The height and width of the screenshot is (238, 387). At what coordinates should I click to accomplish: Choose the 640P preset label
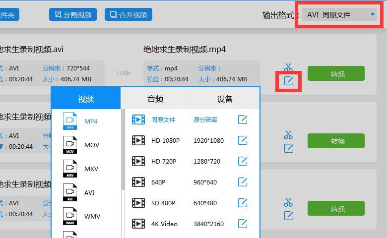(158, 182)
